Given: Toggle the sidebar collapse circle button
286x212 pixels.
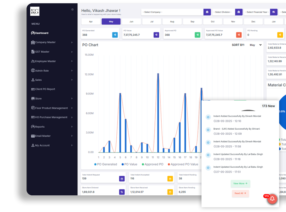Looking at the screenshot, I should pyautogui.click(x=72, y=10).
